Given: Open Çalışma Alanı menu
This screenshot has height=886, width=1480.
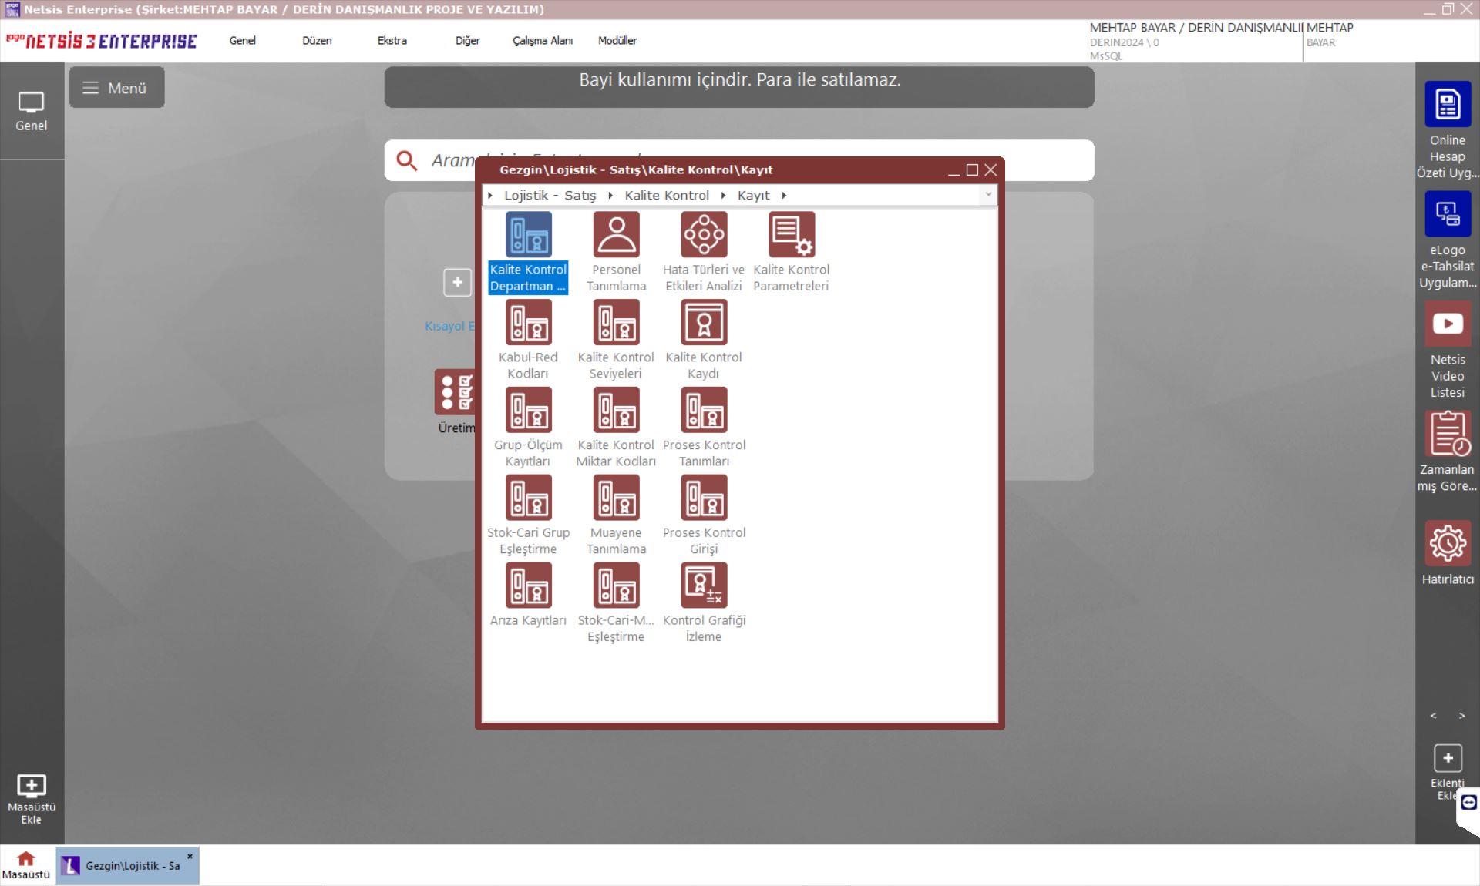Looking at the screenshot, I should (x=543, y=41).
